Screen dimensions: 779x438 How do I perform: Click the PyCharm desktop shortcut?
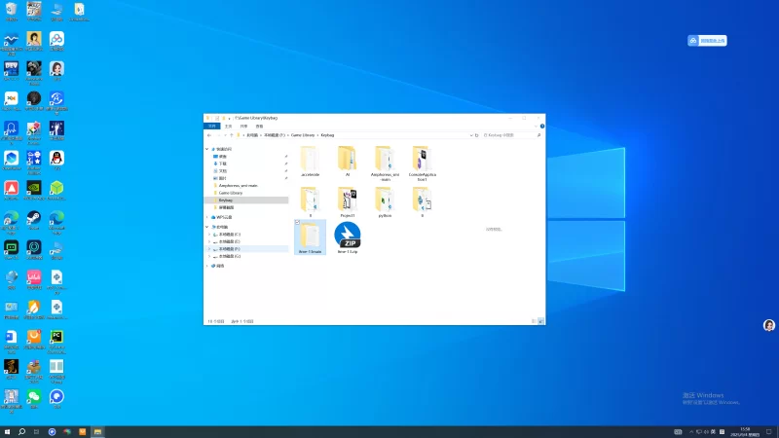coord(57,338)
